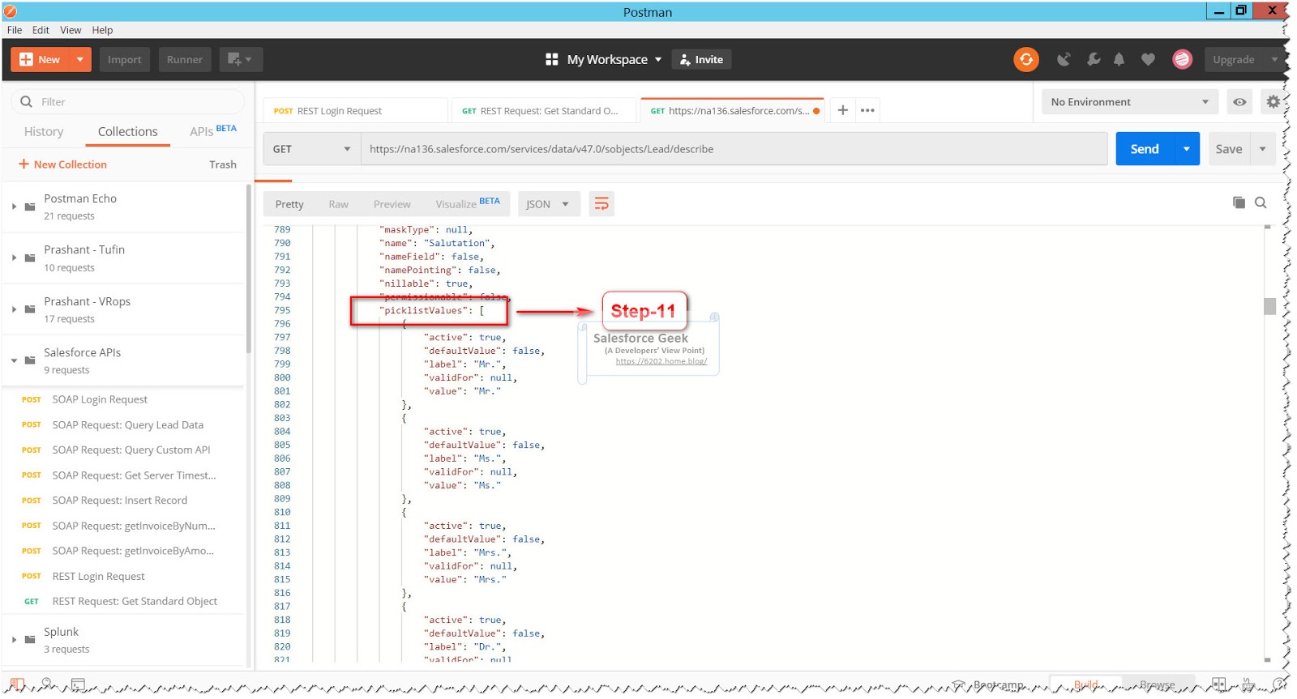1297x699 pixels.
Task: Add a new request tab
Action: coord(843,110)
